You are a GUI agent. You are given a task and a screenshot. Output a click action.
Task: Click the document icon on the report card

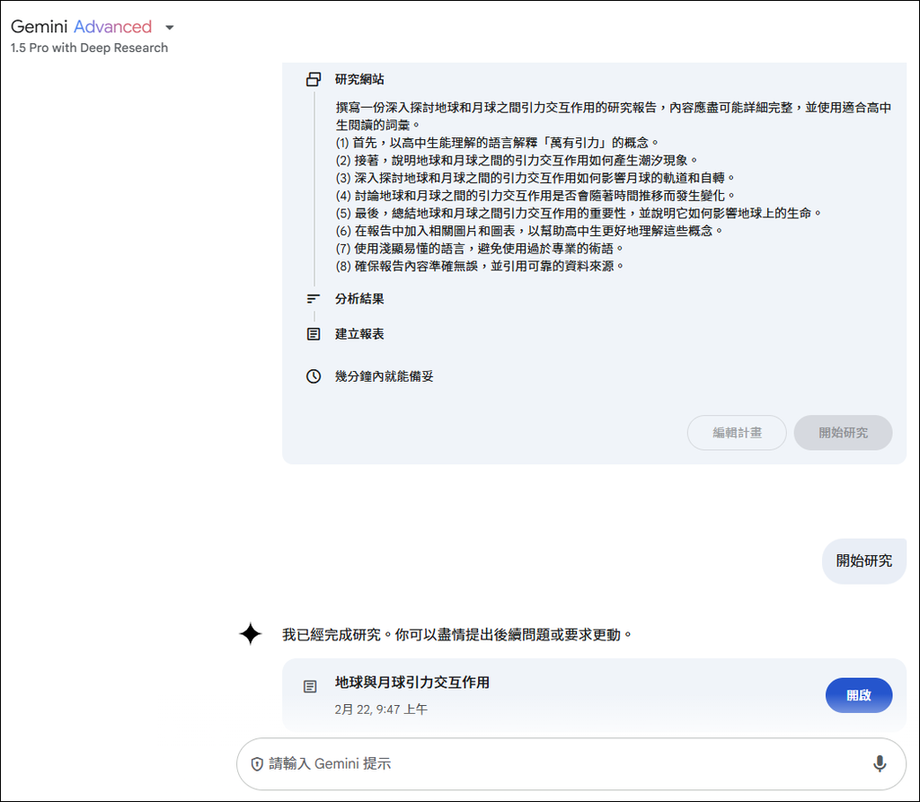310,686
